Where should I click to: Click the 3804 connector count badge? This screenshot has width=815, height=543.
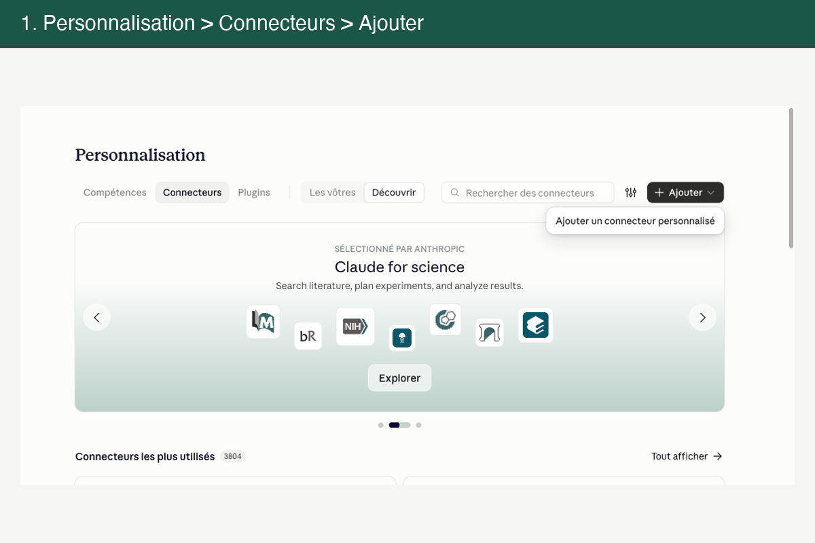pos(233,456)
